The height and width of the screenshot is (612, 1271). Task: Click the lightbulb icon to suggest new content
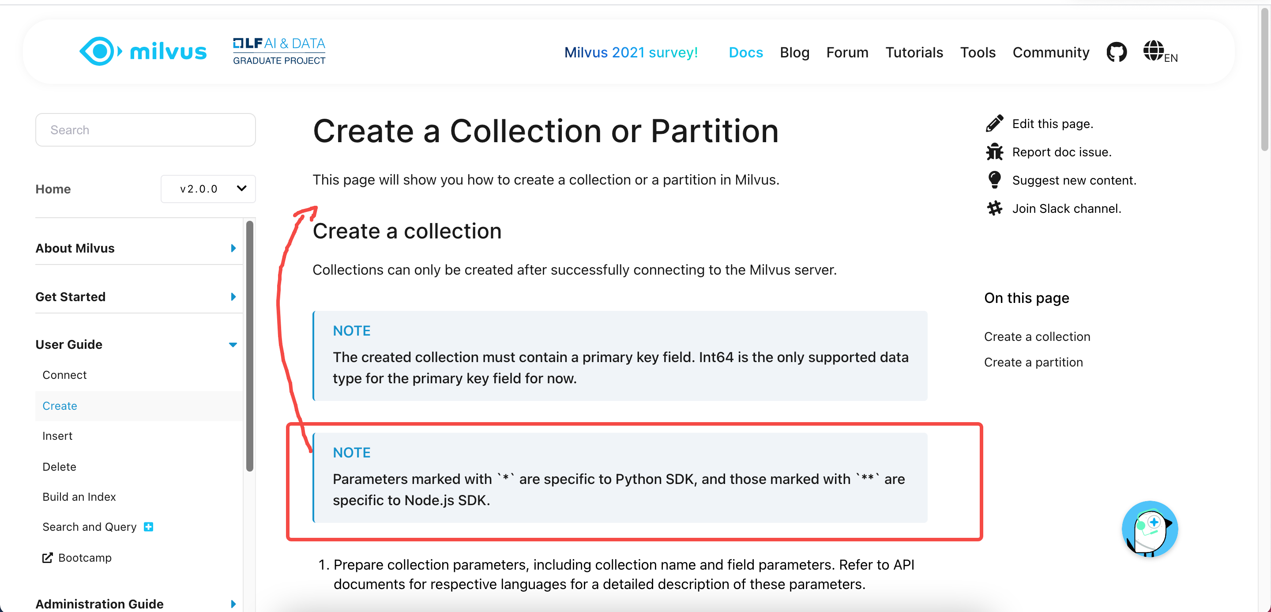[x=995, y=180]
